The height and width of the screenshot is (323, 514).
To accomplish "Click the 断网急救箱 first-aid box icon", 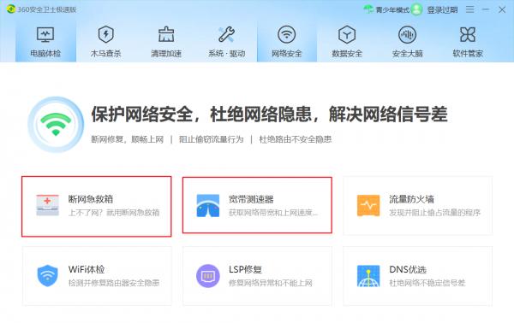I will 47,205.
